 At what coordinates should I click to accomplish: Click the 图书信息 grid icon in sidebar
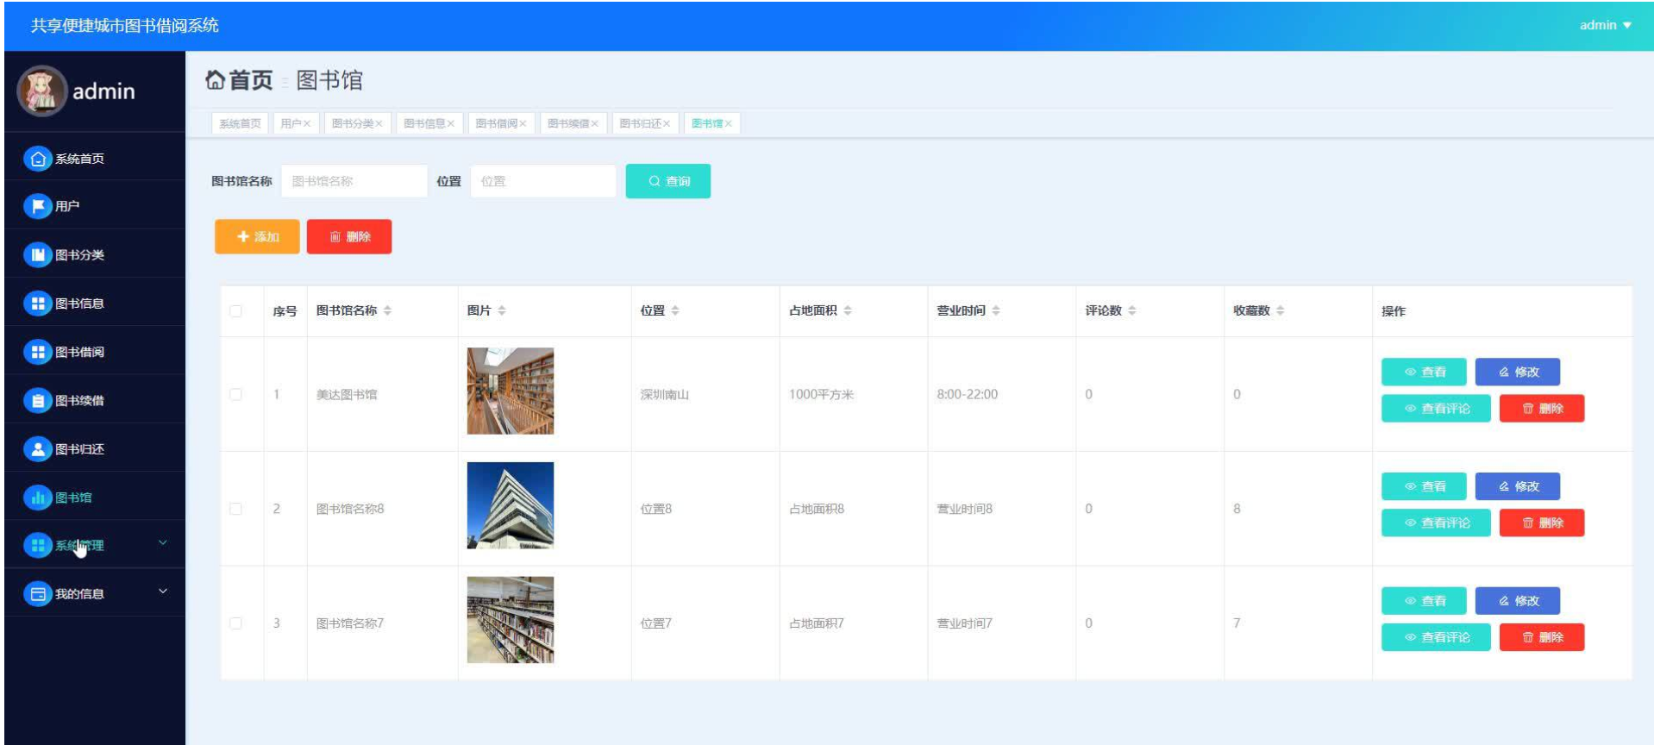click(x=37, y=304)
